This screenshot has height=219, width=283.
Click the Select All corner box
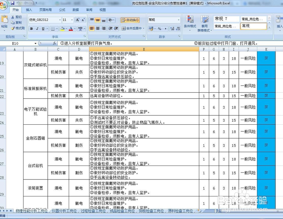[x=3, y=49]
